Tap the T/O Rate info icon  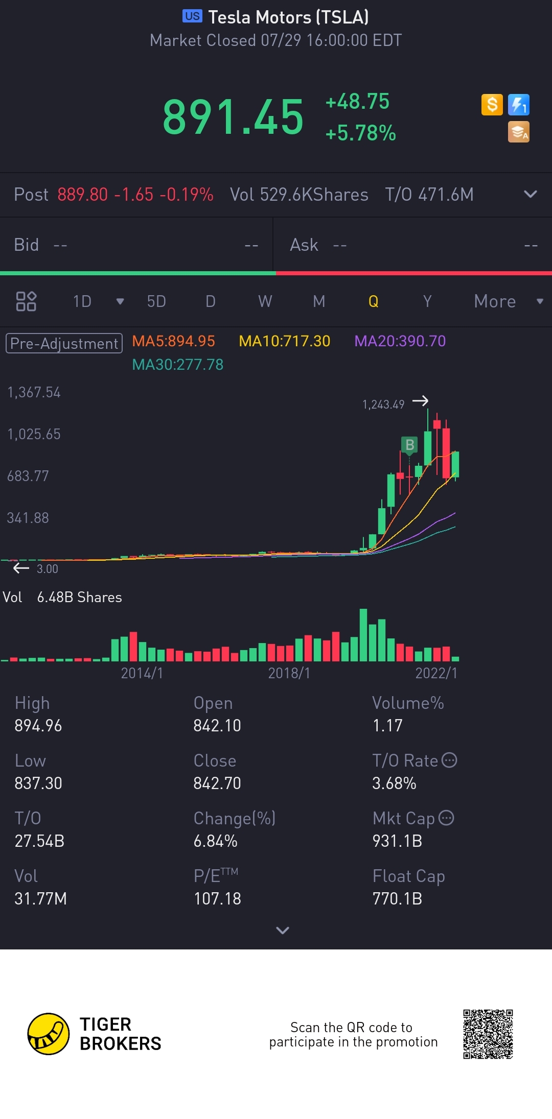tap(449, 760)
